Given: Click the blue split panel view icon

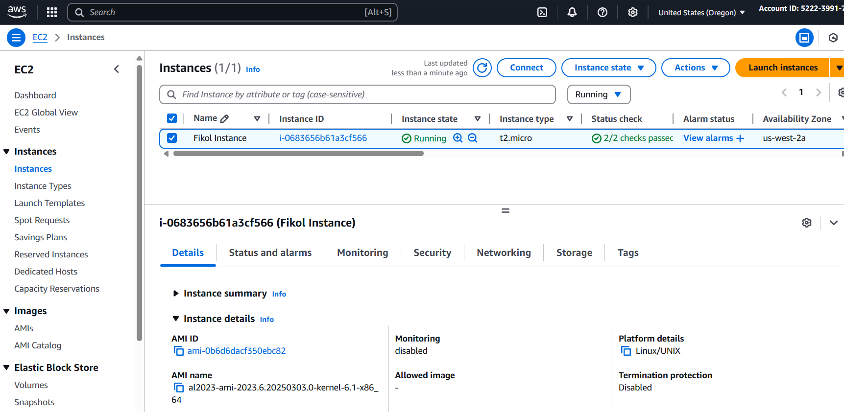Looking at the screenshot, I should click(x=804, y=38).
